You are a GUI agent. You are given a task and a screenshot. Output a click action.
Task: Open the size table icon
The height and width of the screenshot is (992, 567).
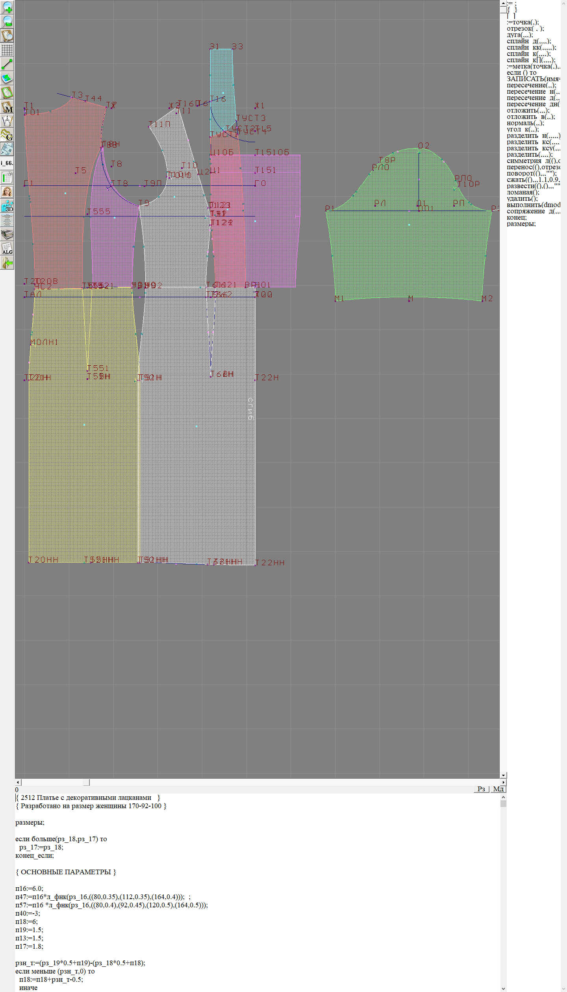[7, 178]
